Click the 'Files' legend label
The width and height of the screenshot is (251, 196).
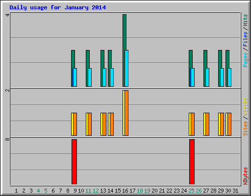pyautogui.click(x=246, y=39)
